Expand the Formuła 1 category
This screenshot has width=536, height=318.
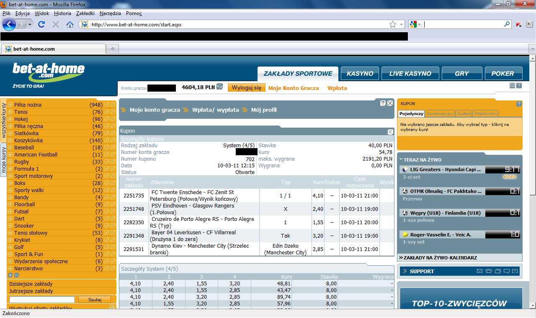point(10,169)
